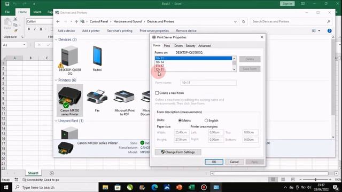Click the Windows Start button
342x192 pixels.
tap(6, 187)
